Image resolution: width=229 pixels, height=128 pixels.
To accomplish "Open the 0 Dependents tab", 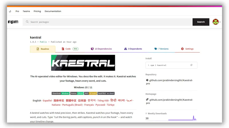I will (x=133, y=49).
